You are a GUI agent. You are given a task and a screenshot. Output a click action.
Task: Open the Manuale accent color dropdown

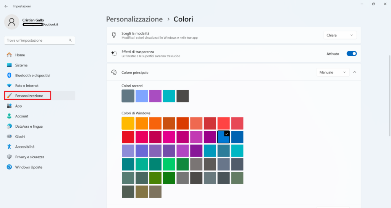click(333, 72)
